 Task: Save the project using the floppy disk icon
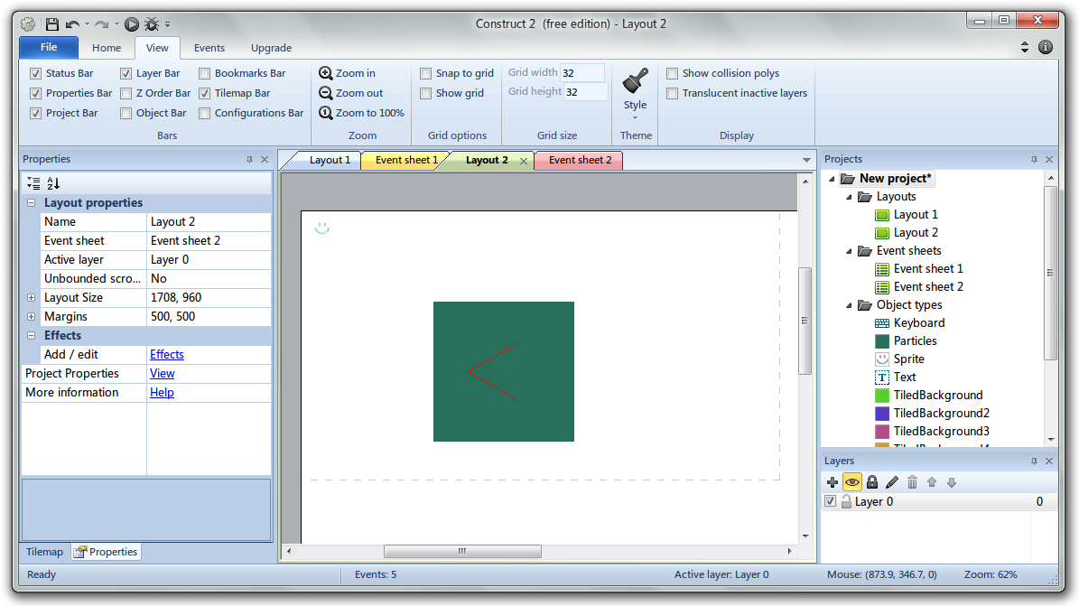52,24
